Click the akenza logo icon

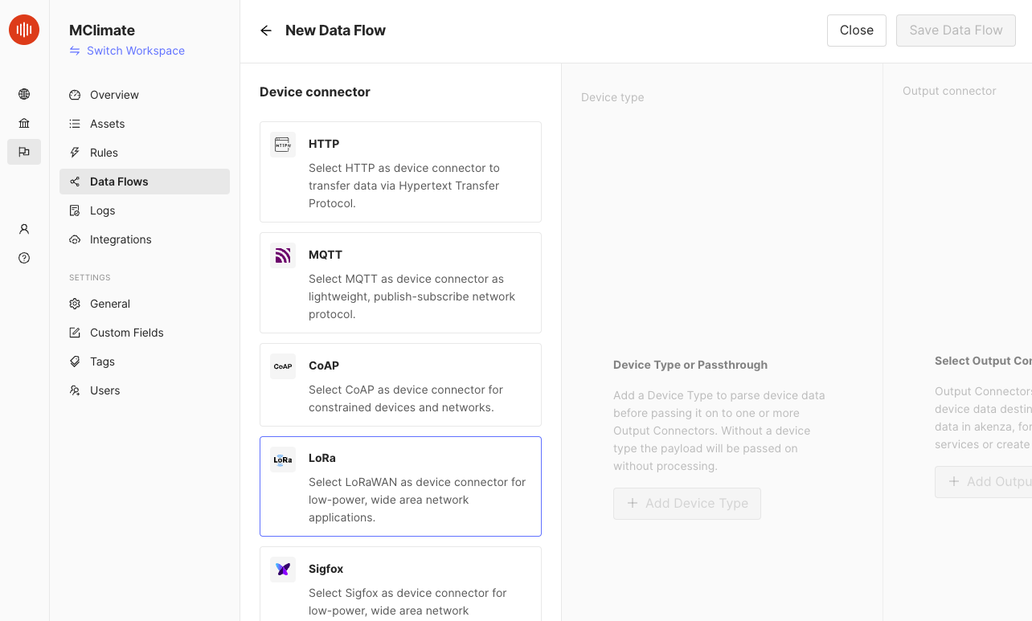[x=24, y=30]
